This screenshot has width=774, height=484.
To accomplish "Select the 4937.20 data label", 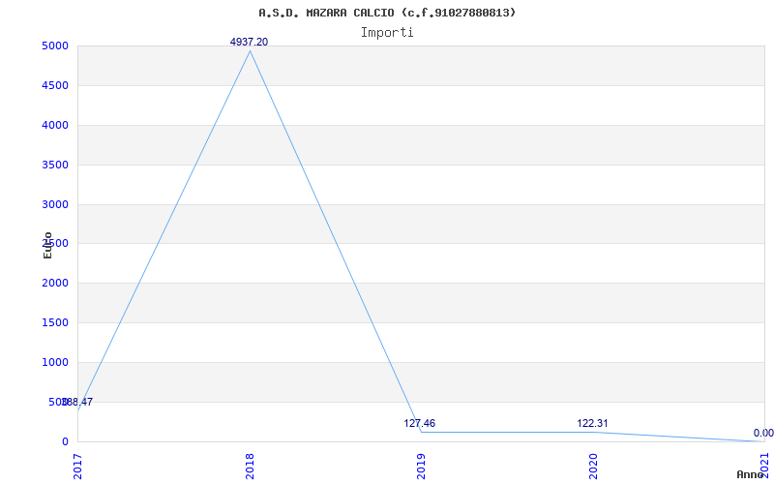I will (x=250, y=42).
